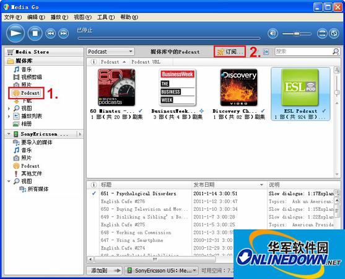The height and width of the screenshot is (279, 345).
Task: Toggle the BusinessWeek subscription mark
Action: click(x=201, y=111)
